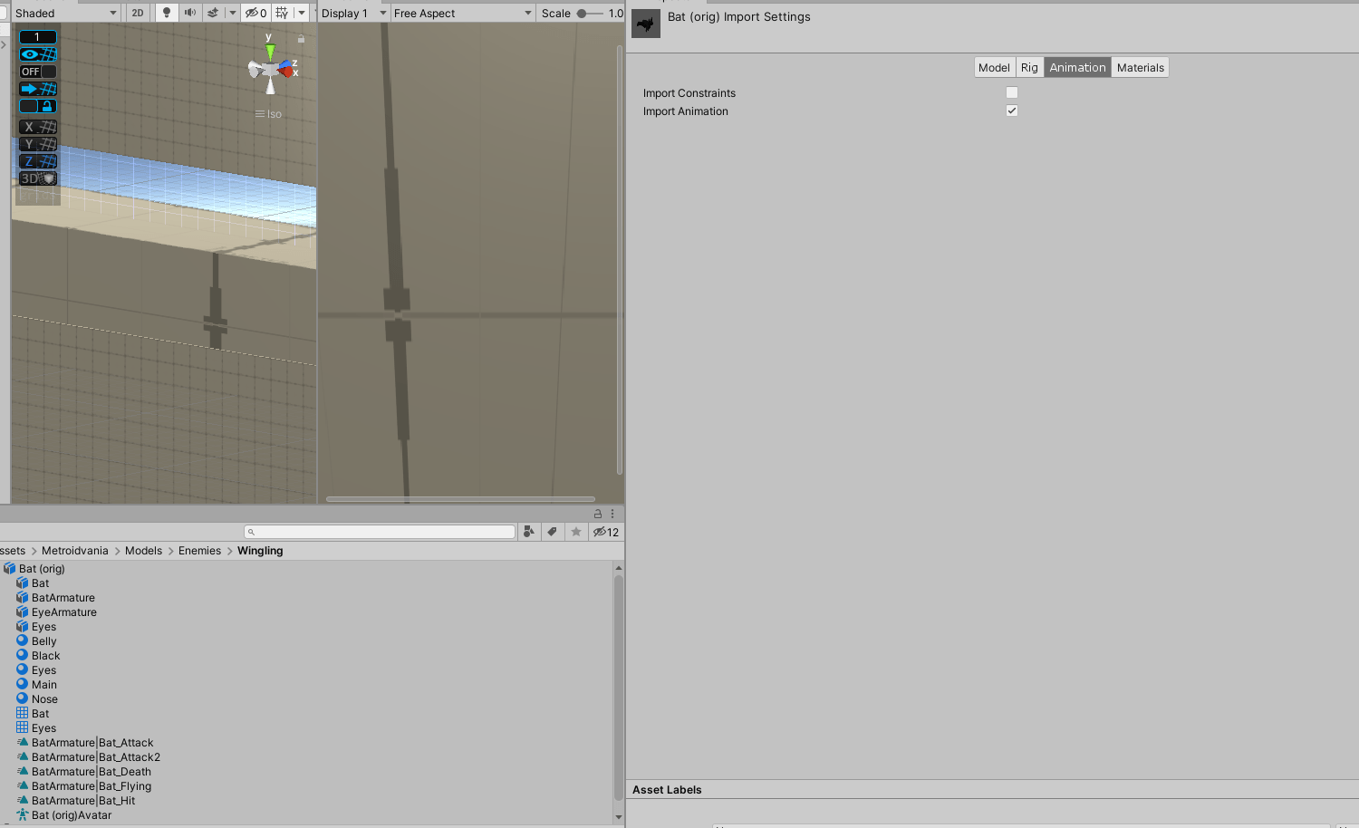Click the grid visibility icon in Scene toolbar
1359x828 pixels.
click(x=282, y=12)
